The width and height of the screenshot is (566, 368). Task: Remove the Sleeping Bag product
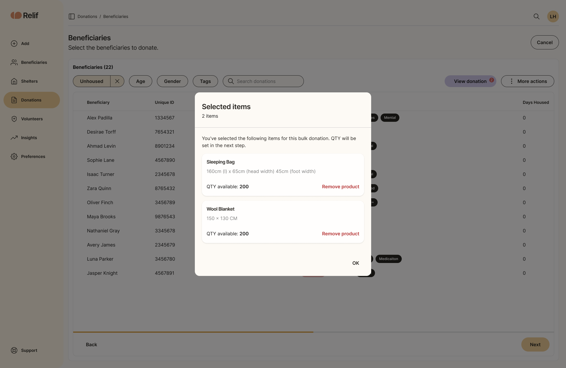tap(341, 187)
